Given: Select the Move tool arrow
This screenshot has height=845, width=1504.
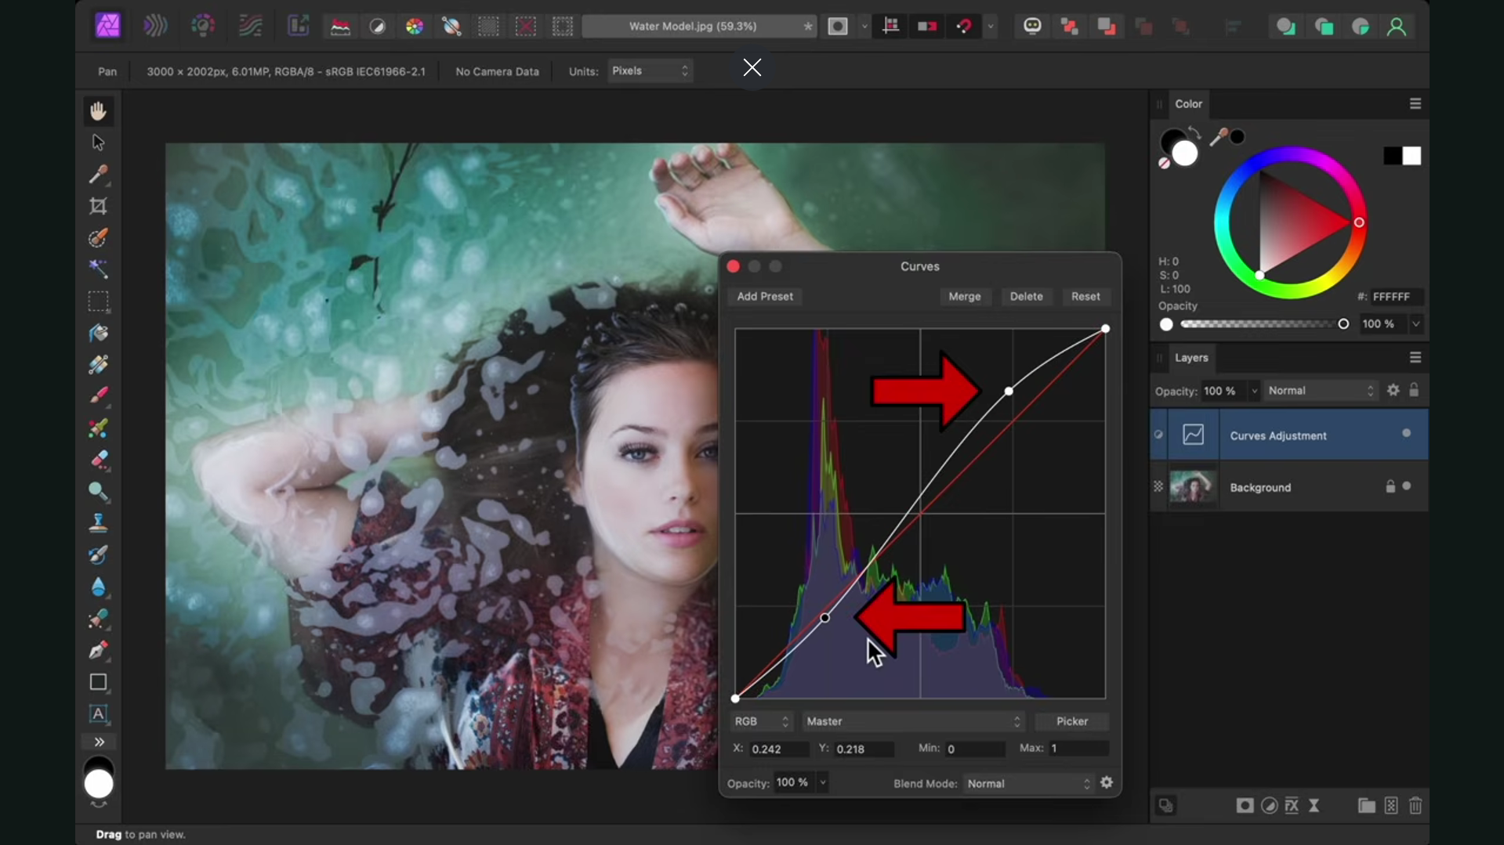Looking at the screenshot, I should point(98,143).
